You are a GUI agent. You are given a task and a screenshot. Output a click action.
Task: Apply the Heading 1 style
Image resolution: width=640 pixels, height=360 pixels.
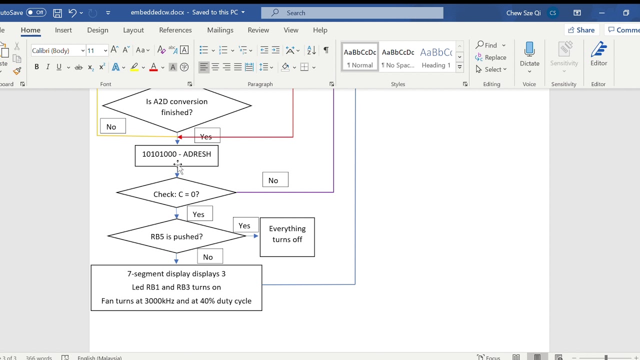pos(436,57)
